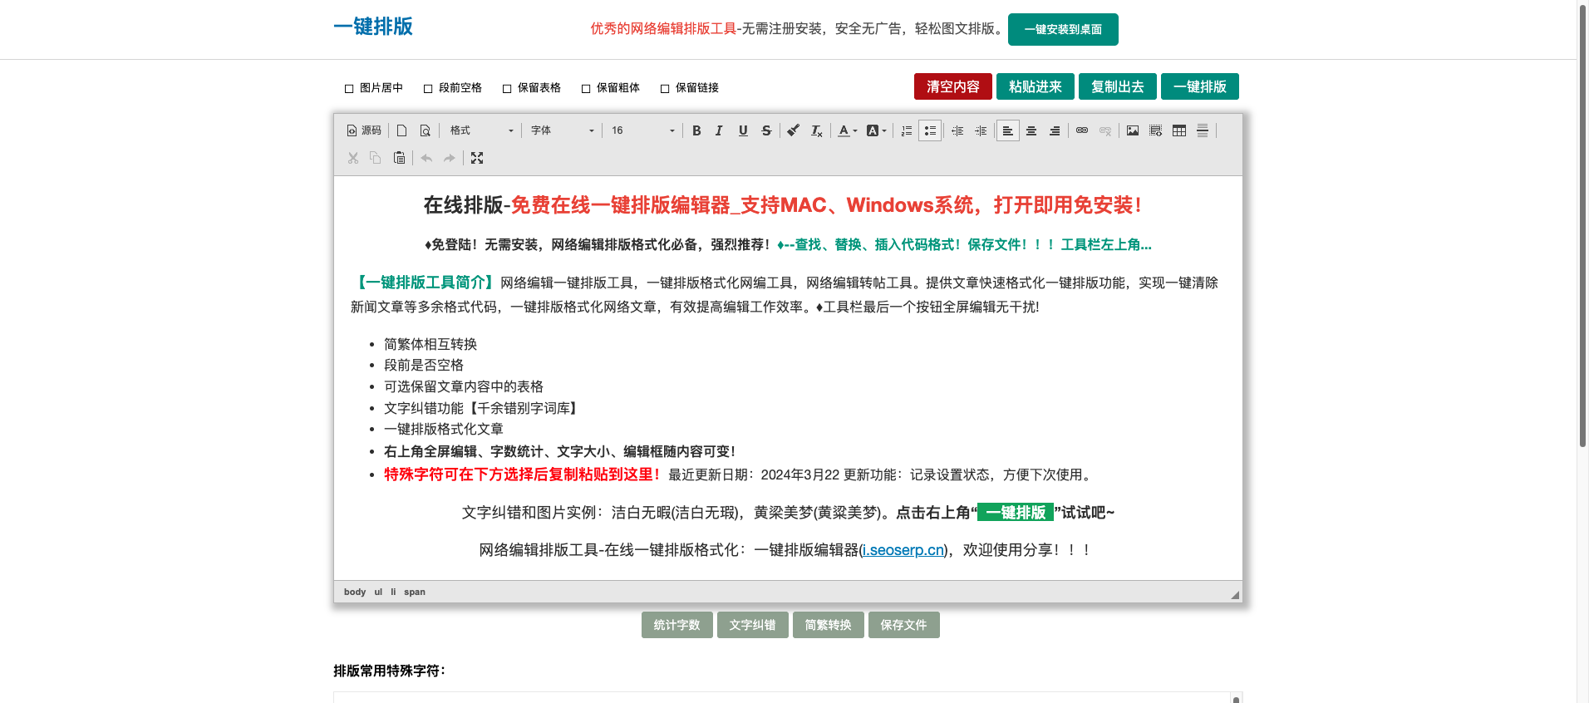Image resolution: width=1589 pixels, height=703 pixels.
Task: Click the remove format icon
Action: tap(817, 130)
